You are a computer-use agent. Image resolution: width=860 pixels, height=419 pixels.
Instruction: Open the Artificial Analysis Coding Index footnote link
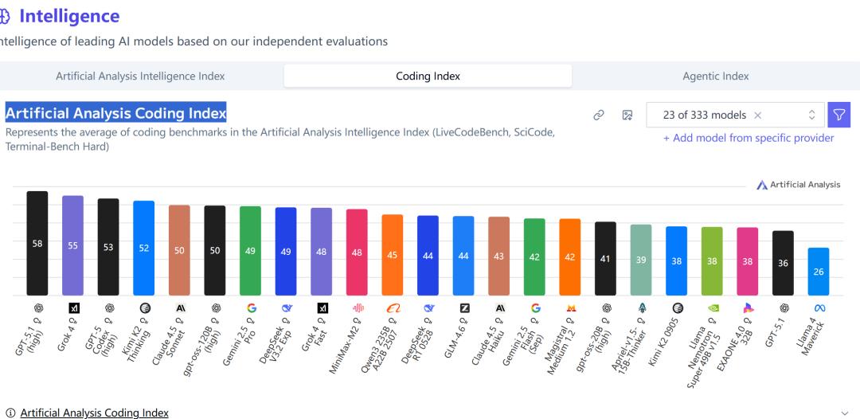94,413
